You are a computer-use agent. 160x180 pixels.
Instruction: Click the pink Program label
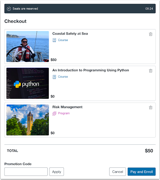pyautogui.click(x=64, y=113)
